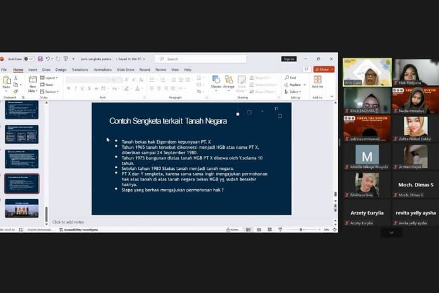Apply Bold formatting

point(68,88)
